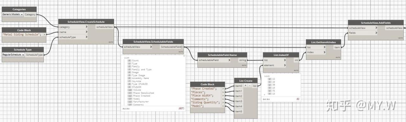Click item0 input port of List Create

click(239, 86)
